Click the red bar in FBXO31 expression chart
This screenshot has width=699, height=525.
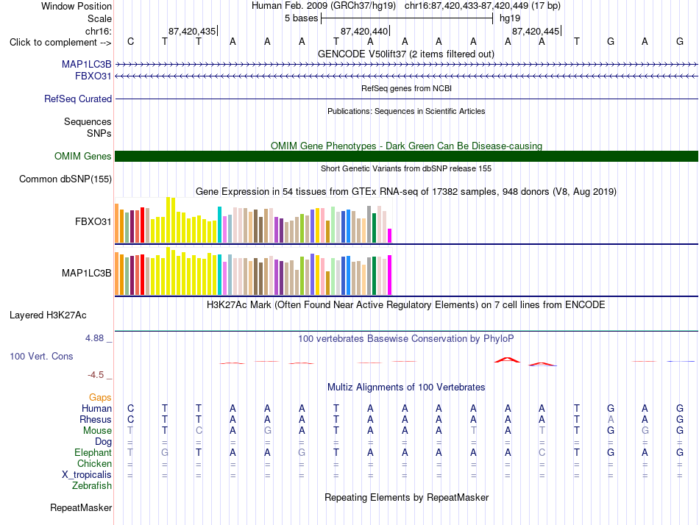tap(142, 225)
